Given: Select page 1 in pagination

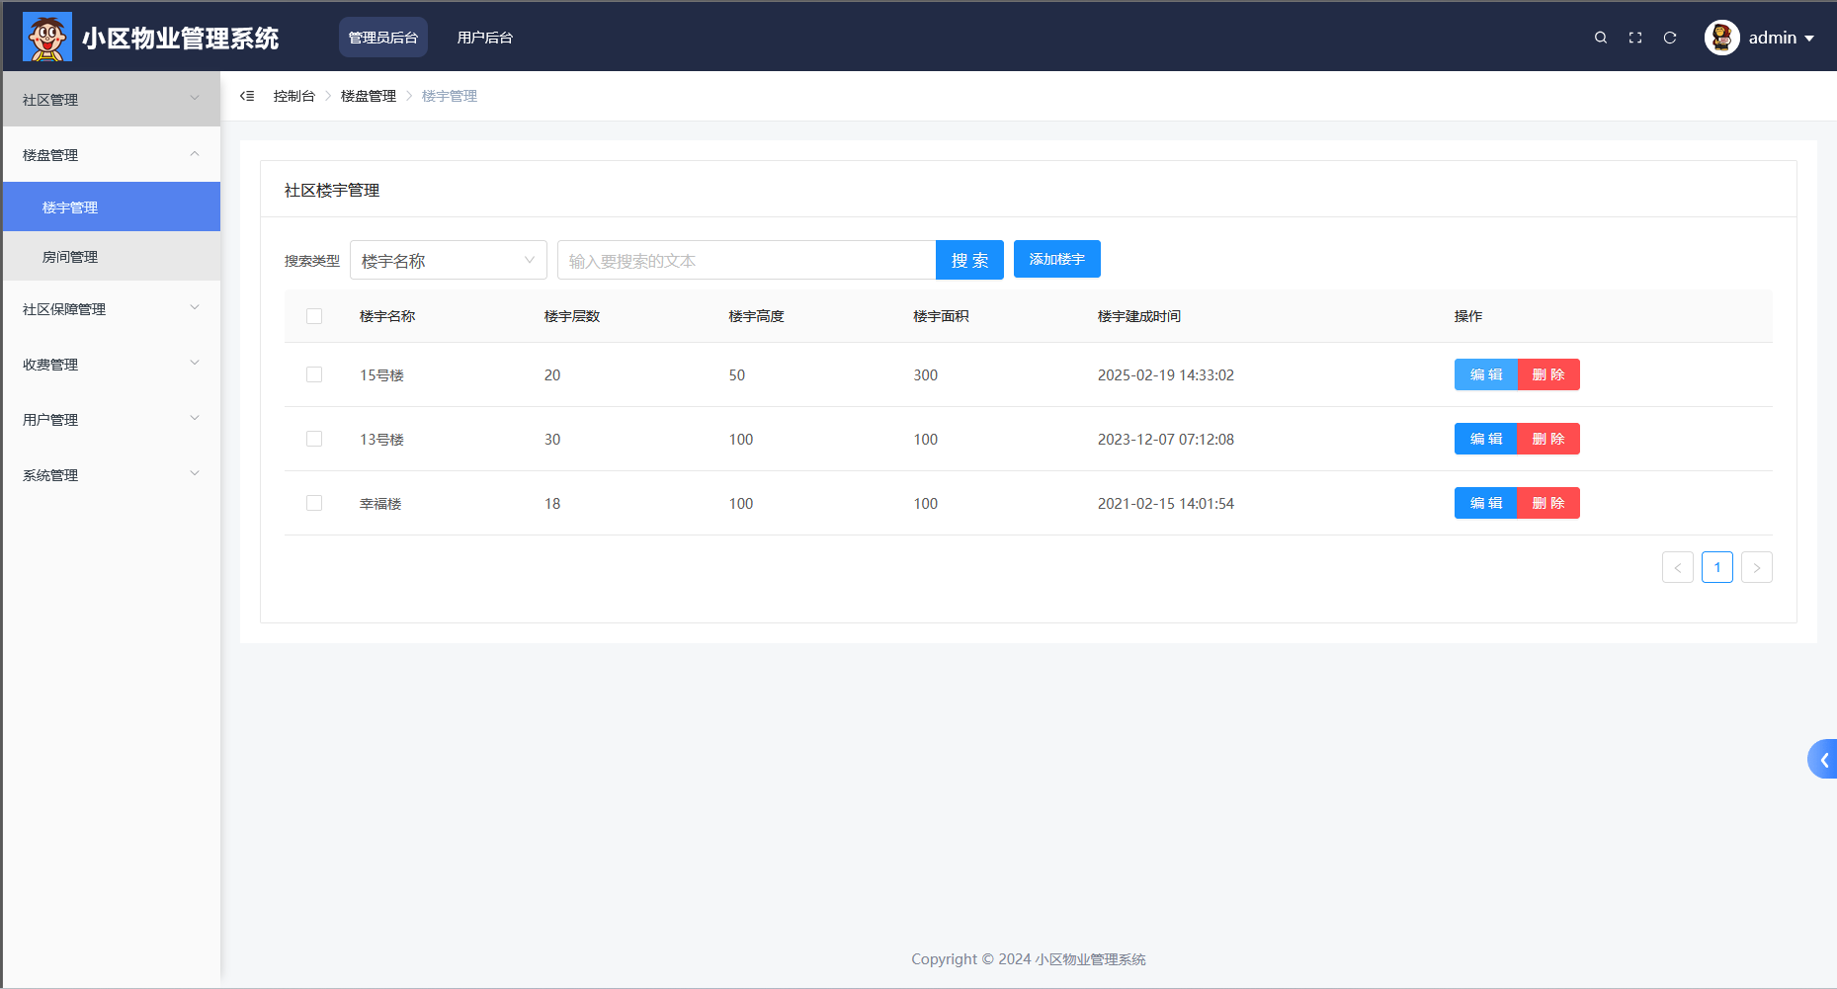Looking at the screenshot, I should tap(1717, 567).
